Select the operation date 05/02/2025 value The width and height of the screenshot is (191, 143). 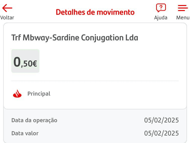coord(161,120)
